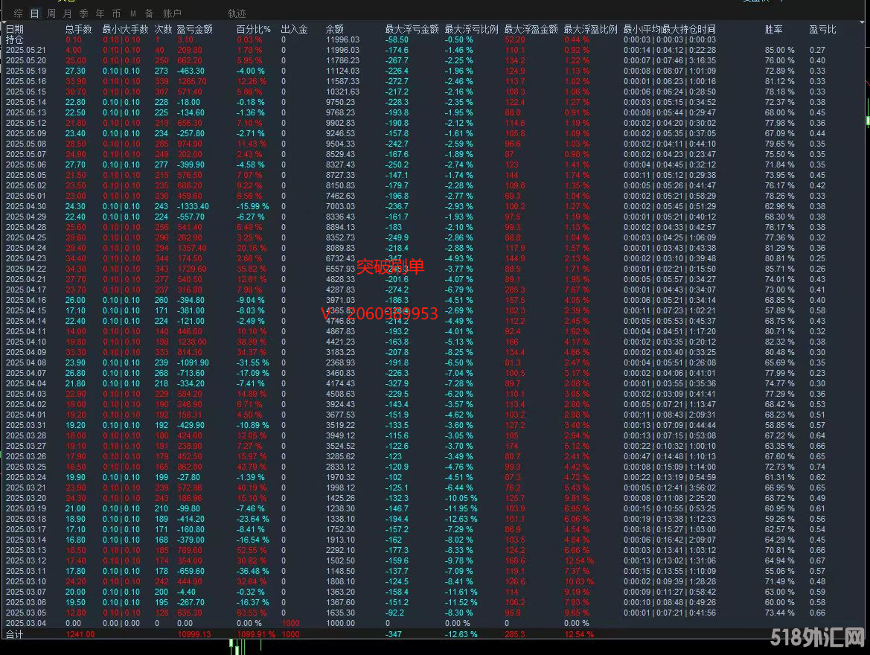Select the 年 yearly tab
870x655 pixels.
(100, 13)
